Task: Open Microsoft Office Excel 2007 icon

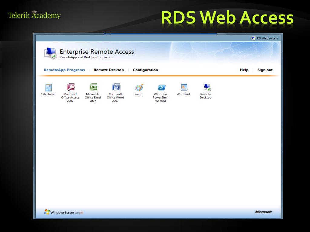Action: [94, 87]
